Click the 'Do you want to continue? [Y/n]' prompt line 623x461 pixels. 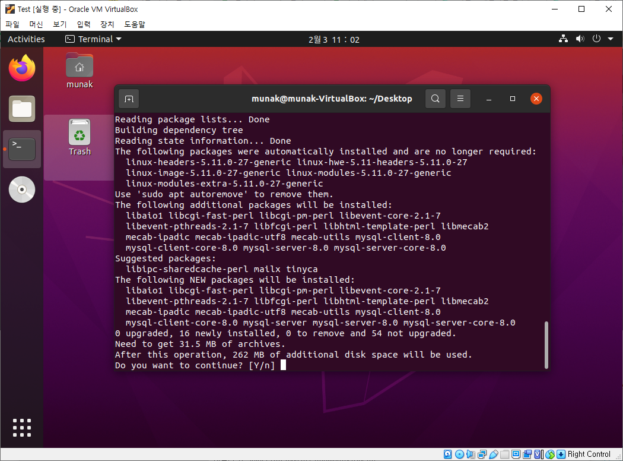click(195, 365)
